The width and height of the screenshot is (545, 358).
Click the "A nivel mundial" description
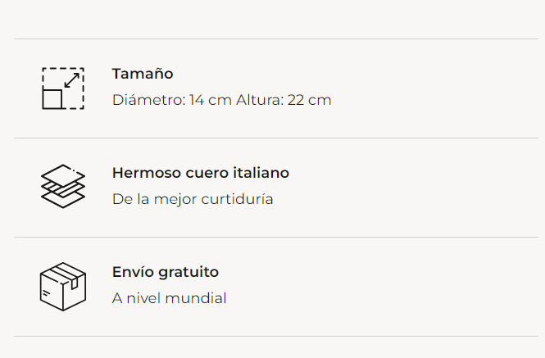tap(169, 298)
